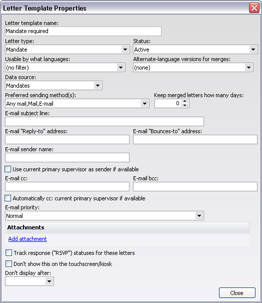The height and width of the screenshot is (303, 262).
Task: Open the E-mail priority dropdown
Action: pos(199,215)
